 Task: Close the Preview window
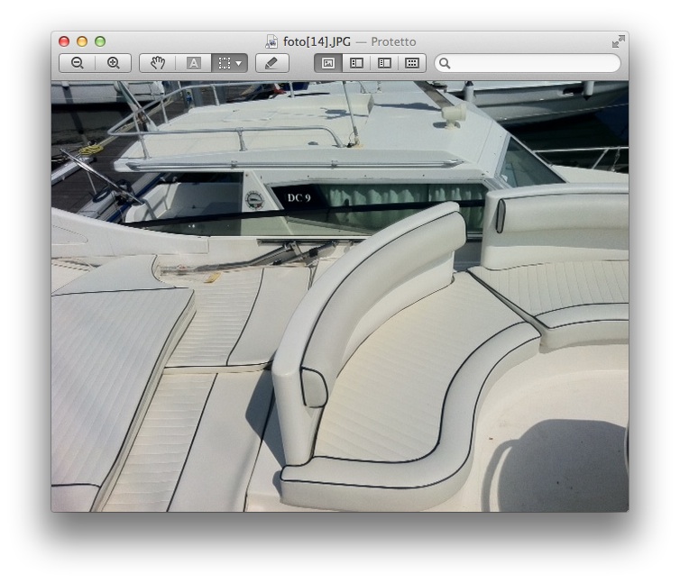point(64,41)
